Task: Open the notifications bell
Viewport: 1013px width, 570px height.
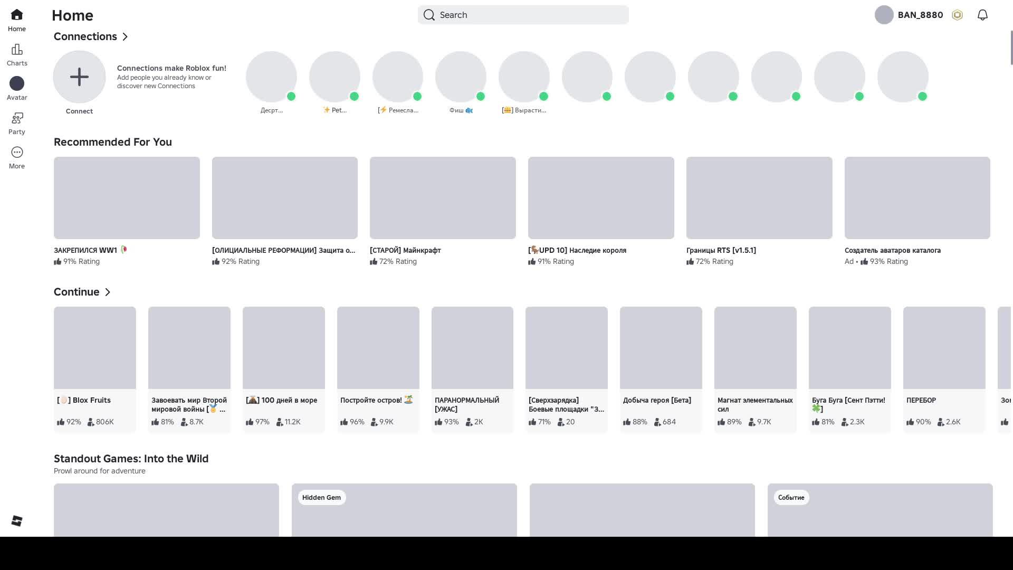Action: pyautogui.click(x=982, y=15)
